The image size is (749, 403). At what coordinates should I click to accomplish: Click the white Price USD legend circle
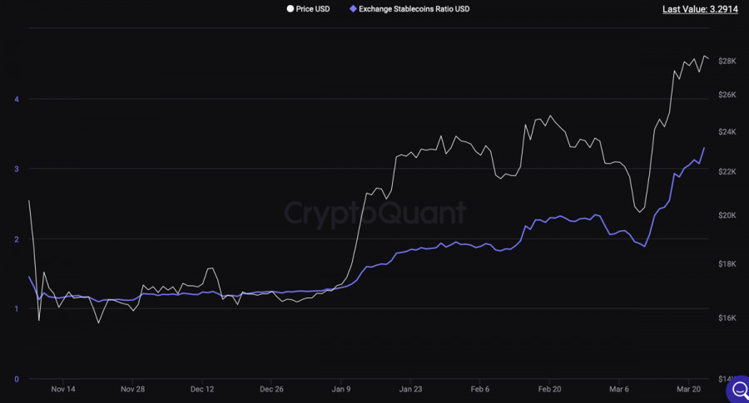click(x=290, y=9)
